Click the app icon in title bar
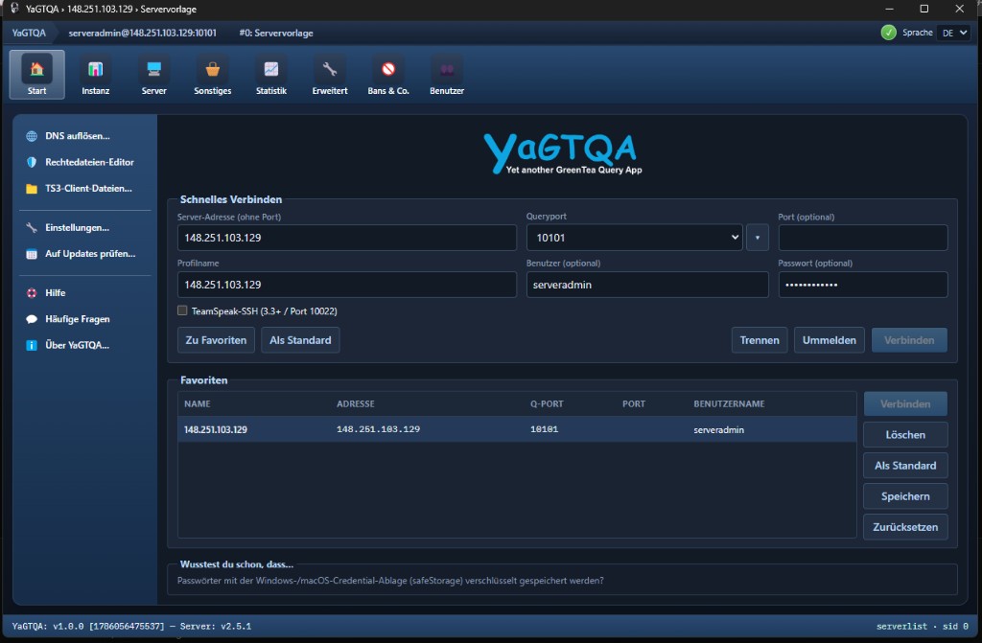 tap(14, 9)
